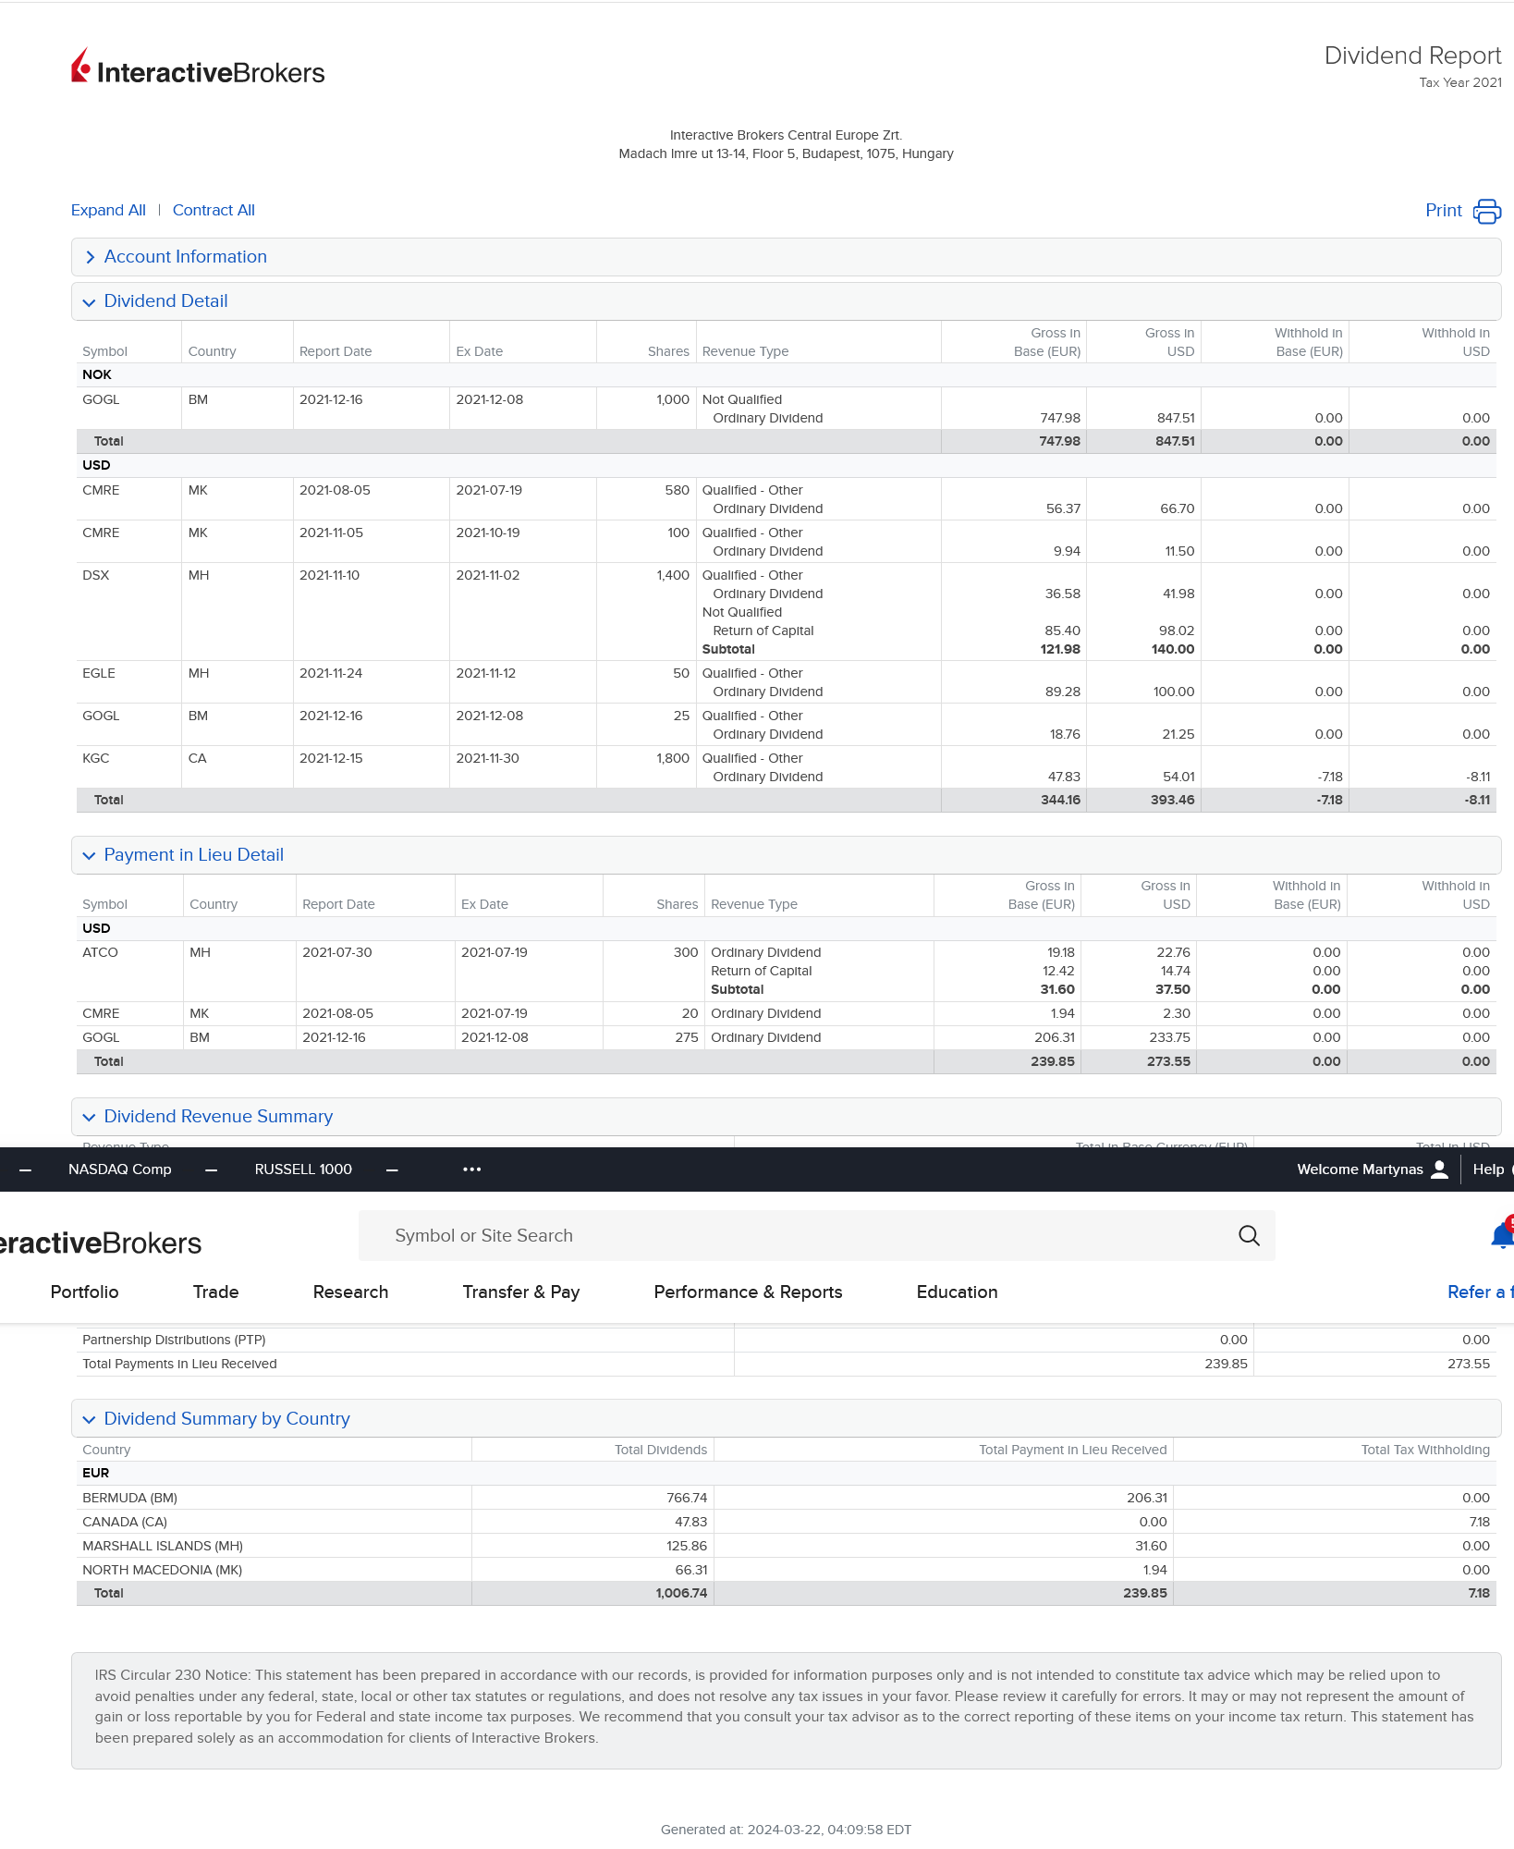Click NASDAQ Comp ticker

click(x=120, y=1169)
